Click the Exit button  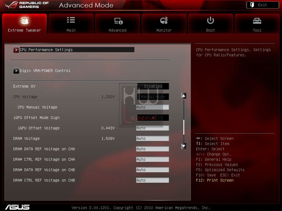[262, 5]
